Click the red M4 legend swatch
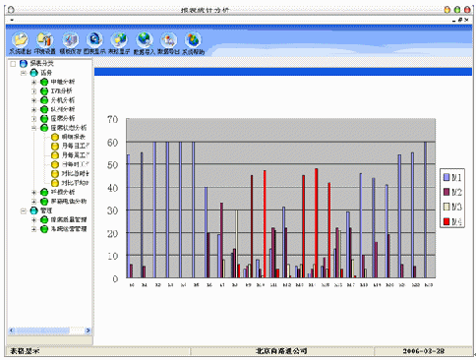The width and height of the screenshot is (476, 360). point(446,221)
